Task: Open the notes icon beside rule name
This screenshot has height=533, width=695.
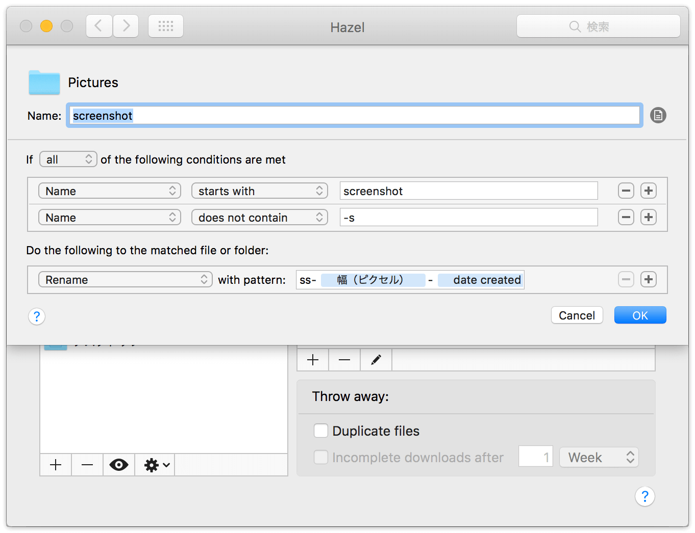Action: point(658,116)
